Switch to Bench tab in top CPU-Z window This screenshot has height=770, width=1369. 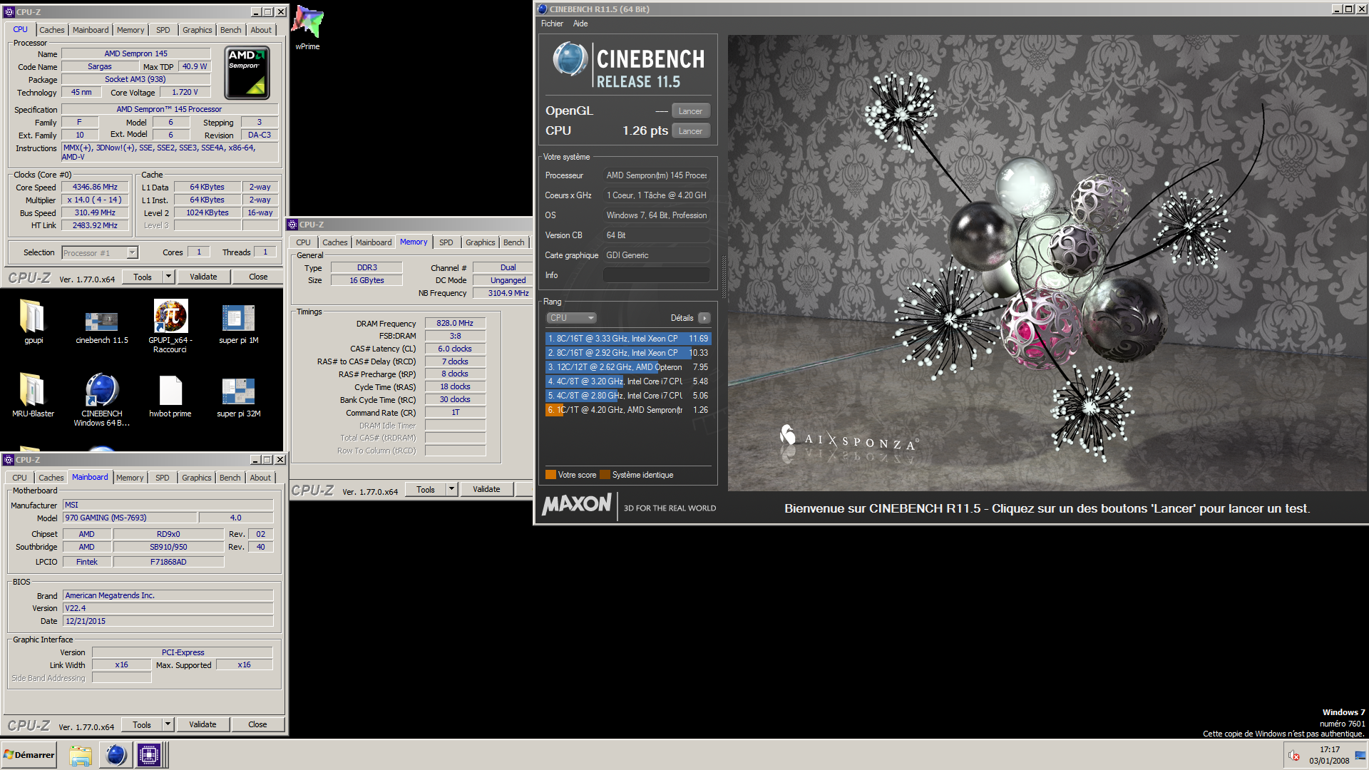pos(230,30)
